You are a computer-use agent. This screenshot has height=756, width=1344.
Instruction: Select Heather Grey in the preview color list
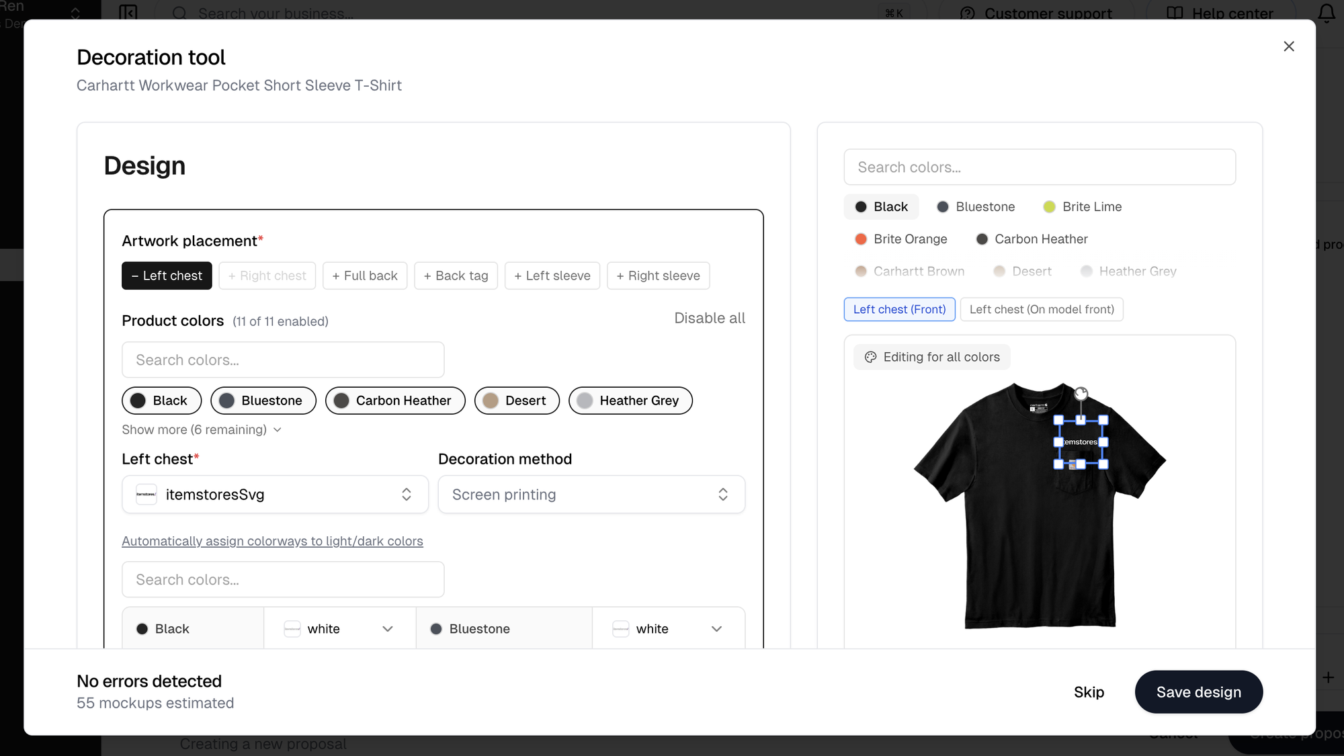1128,271
